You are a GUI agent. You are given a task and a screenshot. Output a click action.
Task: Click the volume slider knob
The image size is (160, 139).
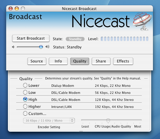[41, 47]
